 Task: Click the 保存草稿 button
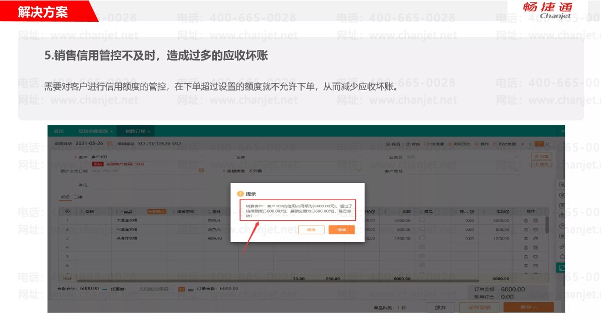tap(479, 307)
